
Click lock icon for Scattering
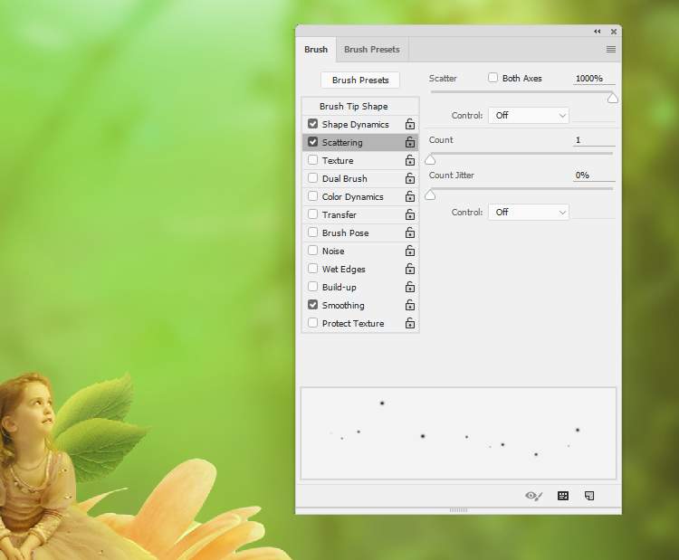click(x=409, y=142)
